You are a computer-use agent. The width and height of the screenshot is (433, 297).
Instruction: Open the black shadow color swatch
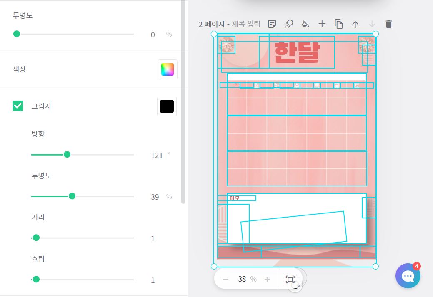[x=167, y=106]
